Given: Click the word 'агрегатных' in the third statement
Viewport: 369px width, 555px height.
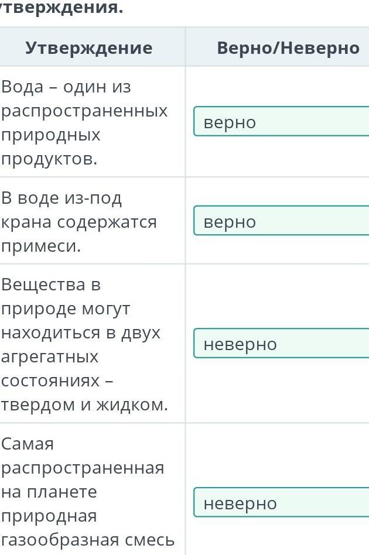Looking at the screenshot, I should [x=50, y=357].
